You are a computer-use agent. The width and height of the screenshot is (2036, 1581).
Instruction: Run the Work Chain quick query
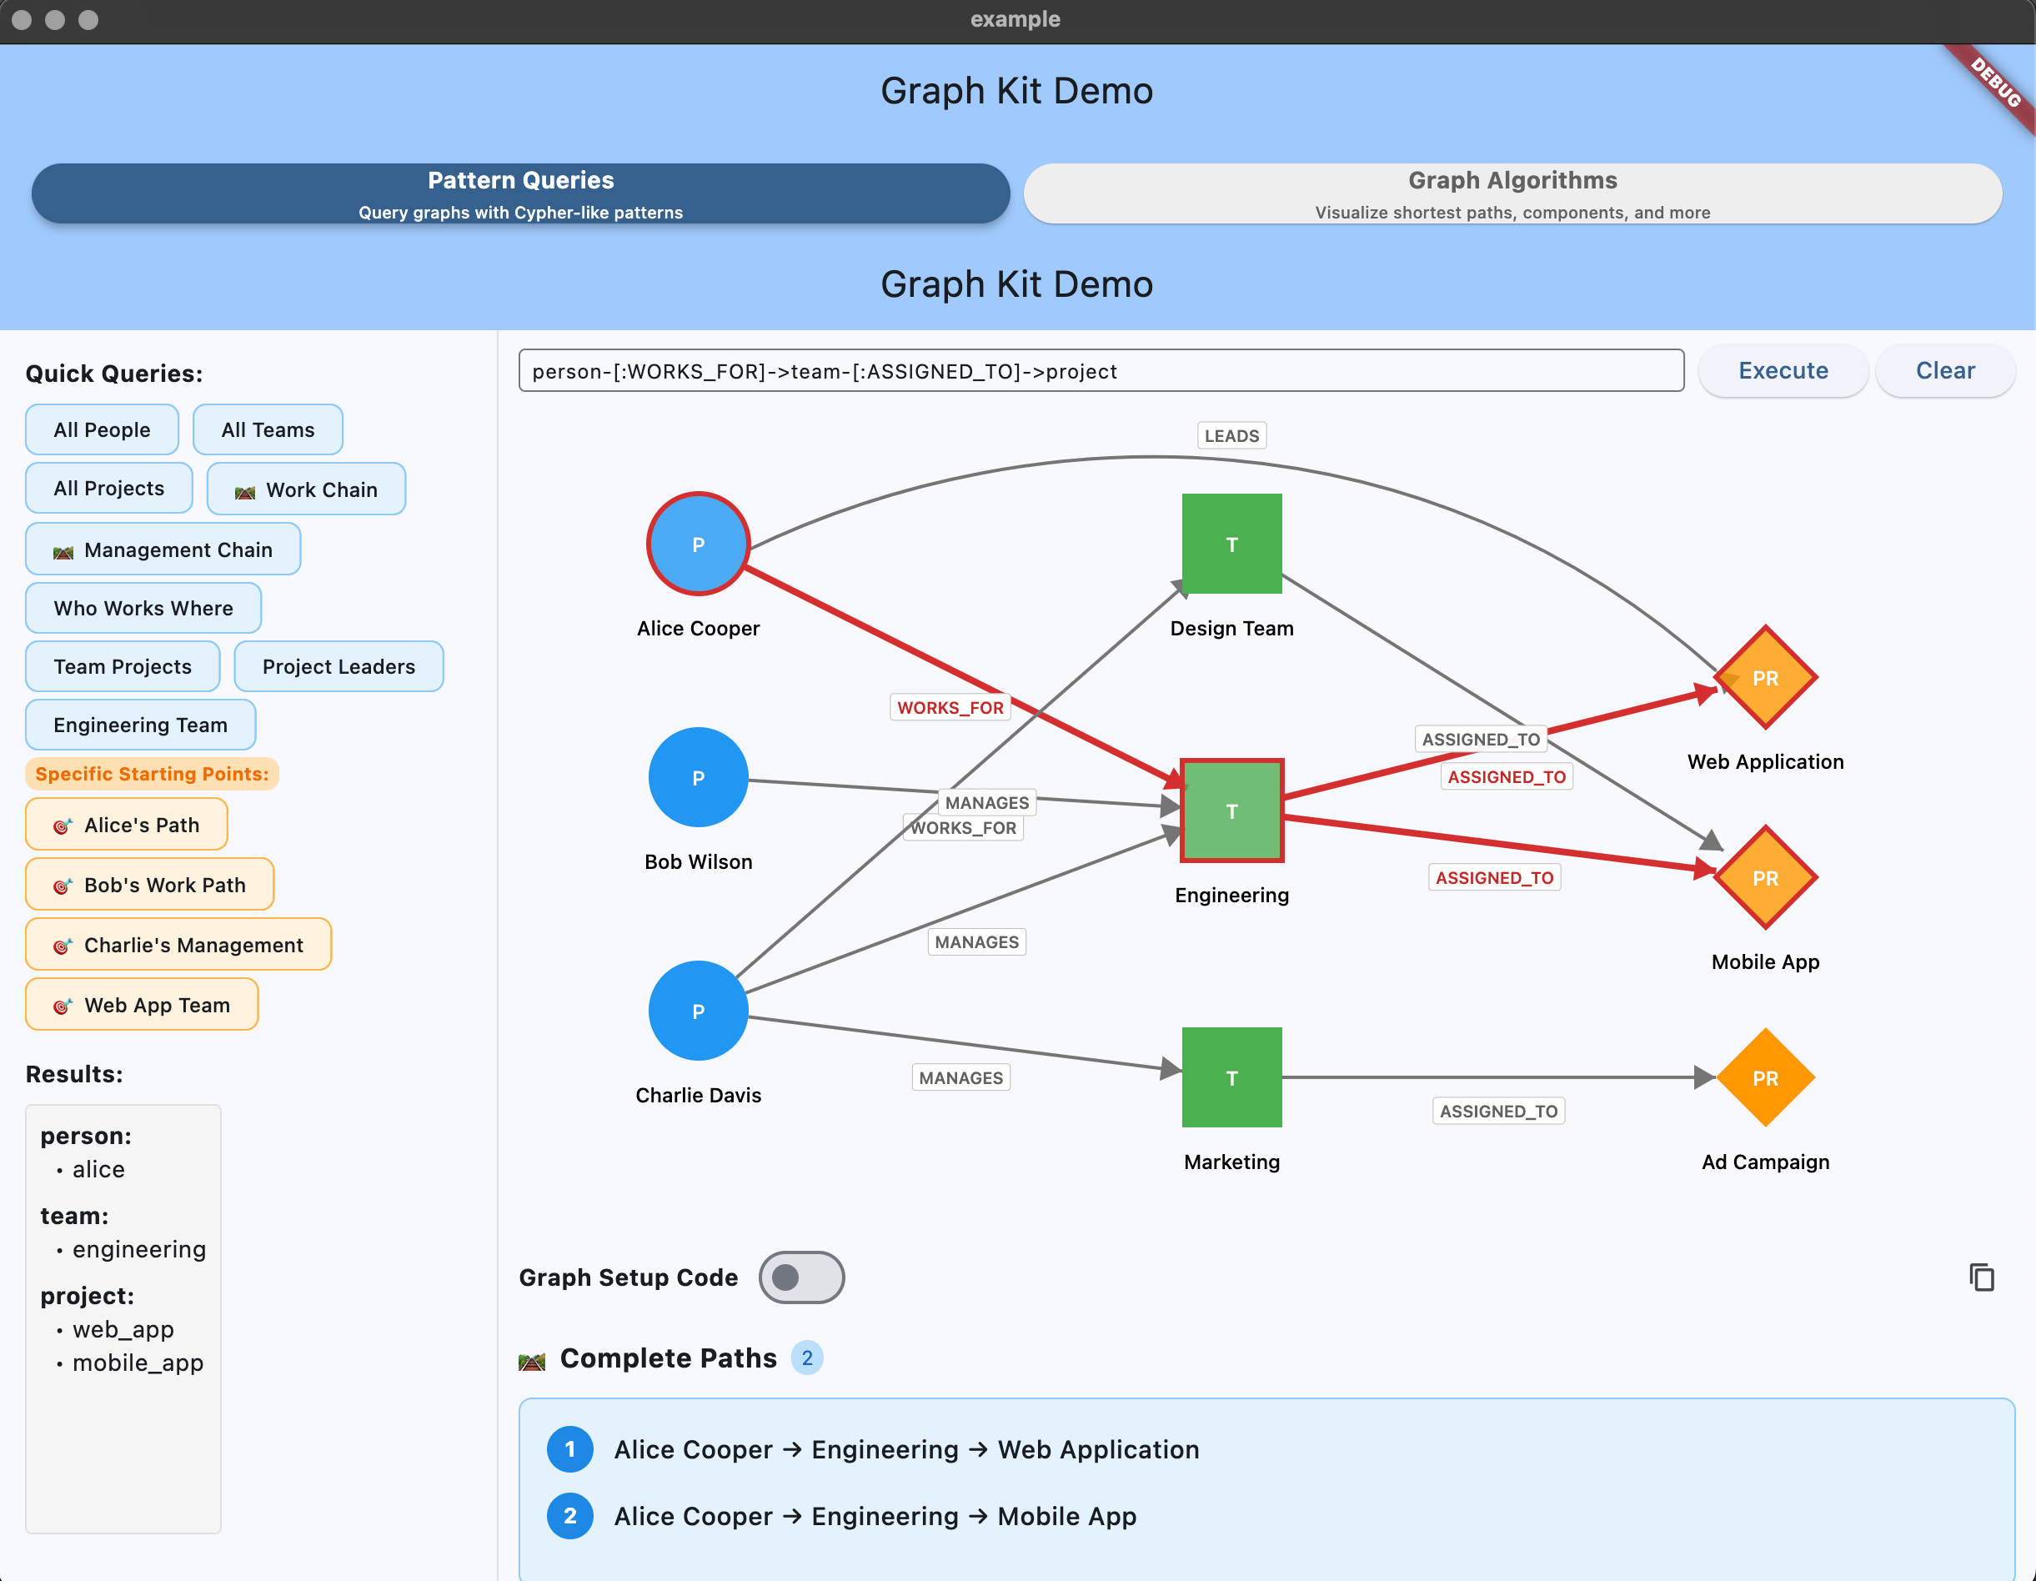click(306, 489)
